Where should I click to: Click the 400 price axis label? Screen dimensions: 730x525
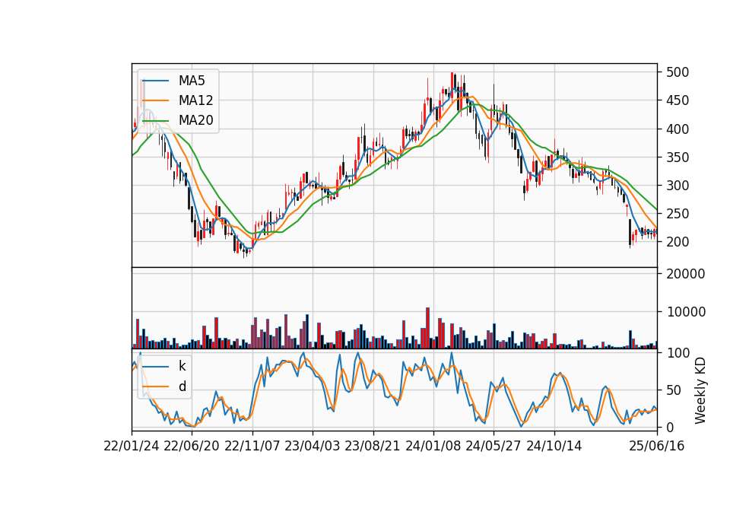click(x=678, y=129)
